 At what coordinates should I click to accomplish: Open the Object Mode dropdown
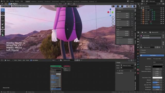(6, 6)
